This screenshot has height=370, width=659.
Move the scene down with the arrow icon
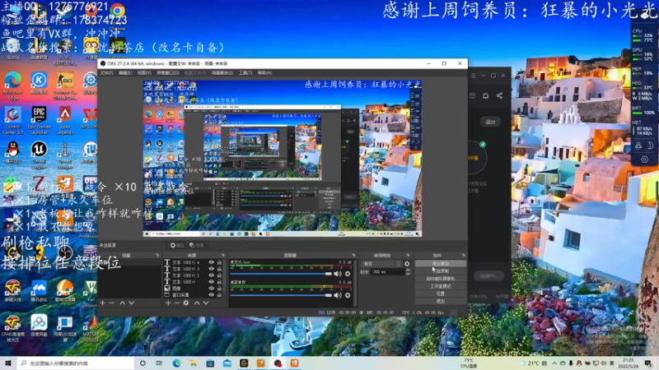click(132, 303)
